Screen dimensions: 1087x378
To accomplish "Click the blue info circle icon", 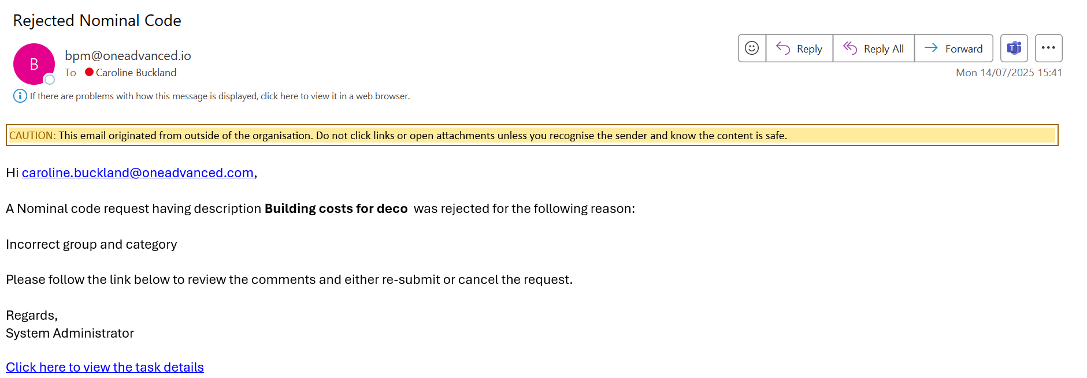I will click(x=20, y=96).
